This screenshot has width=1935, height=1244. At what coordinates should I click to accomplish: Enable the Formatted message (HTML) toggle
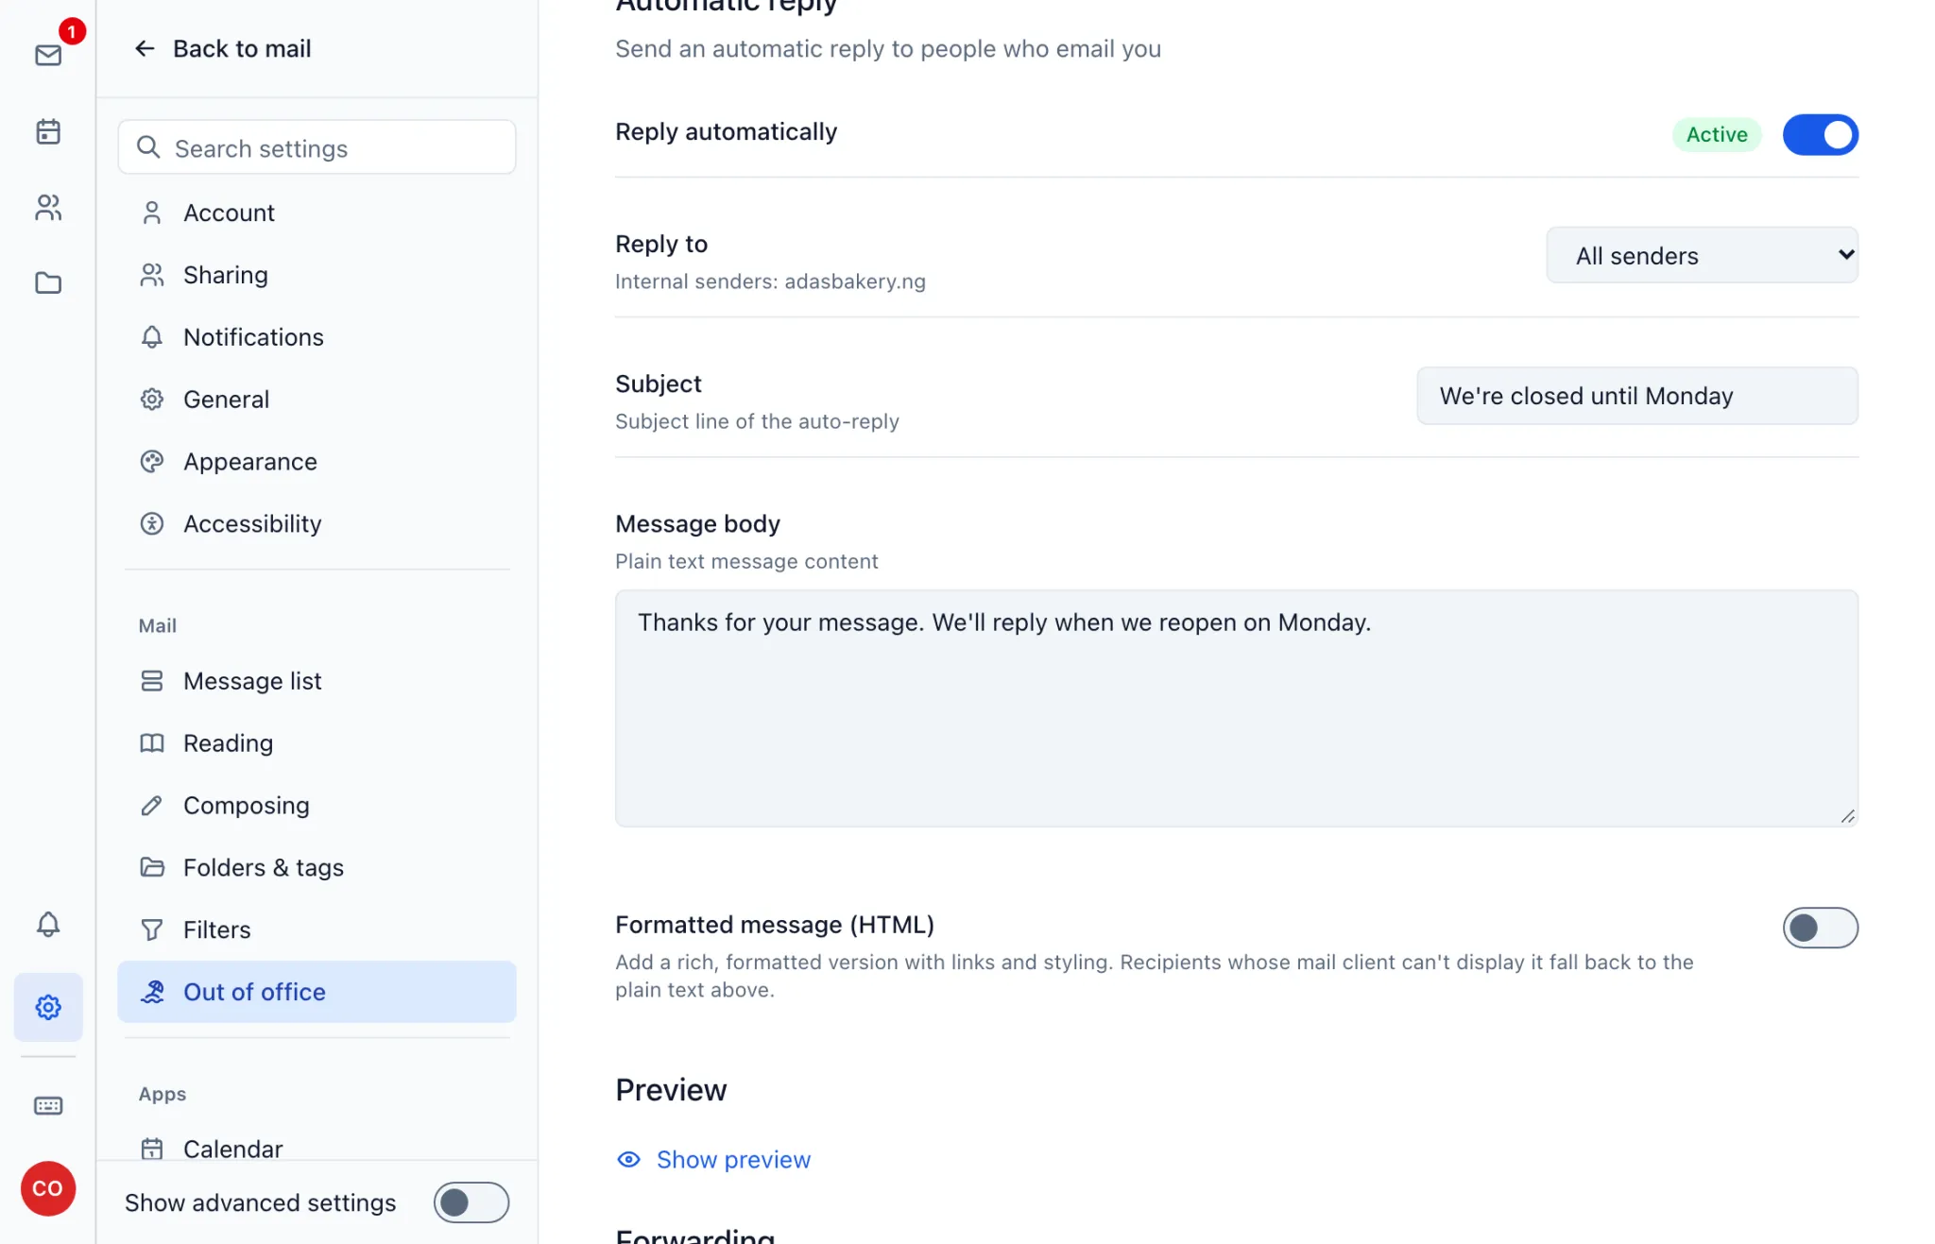point(1820,928)
